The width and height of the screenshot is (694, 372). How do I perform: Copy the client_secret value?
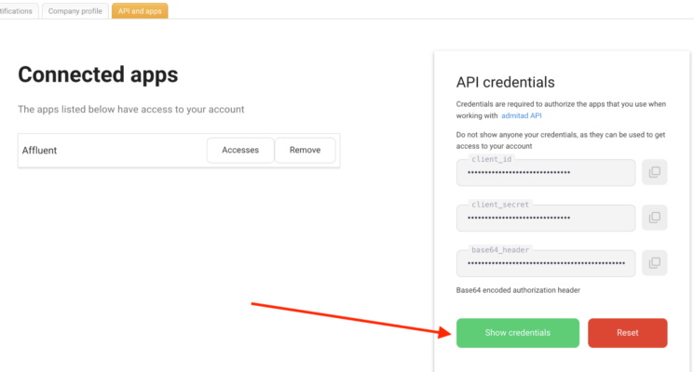(x=655, y=218)
